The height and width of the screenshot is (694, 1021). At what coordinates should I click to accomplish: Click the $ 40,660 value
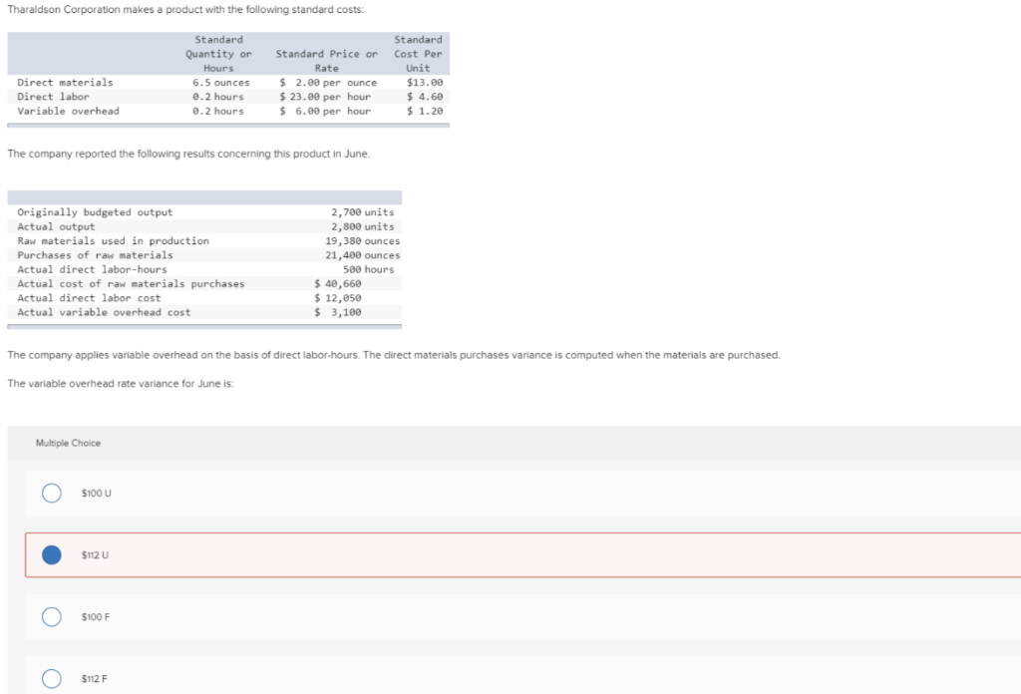(x=337, y=284)
